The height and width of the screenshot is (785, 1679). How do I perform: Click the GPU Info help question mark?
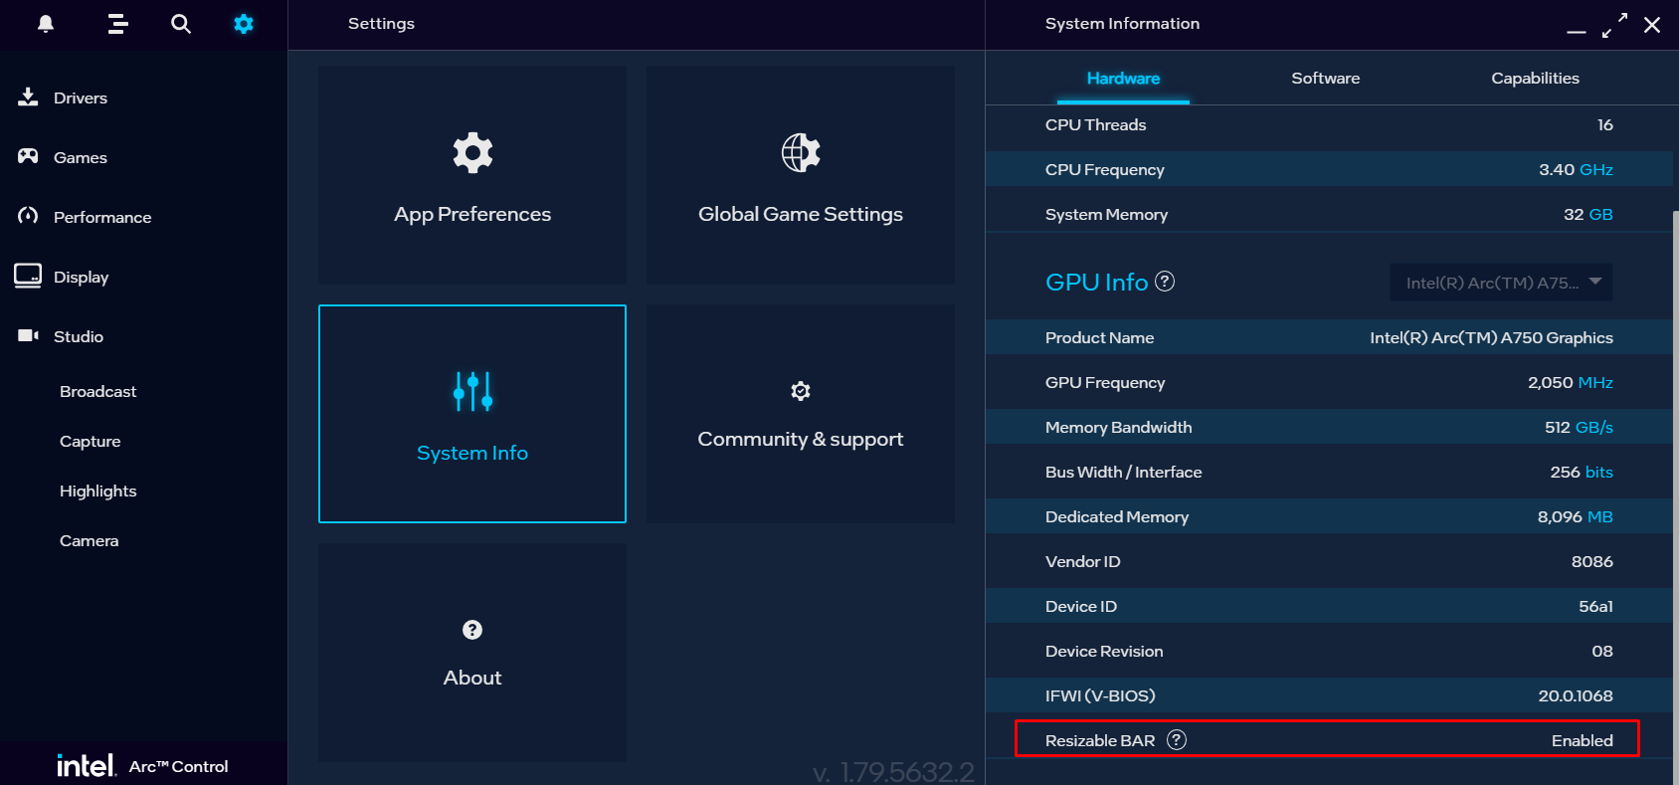click(x=1165, y=282)
